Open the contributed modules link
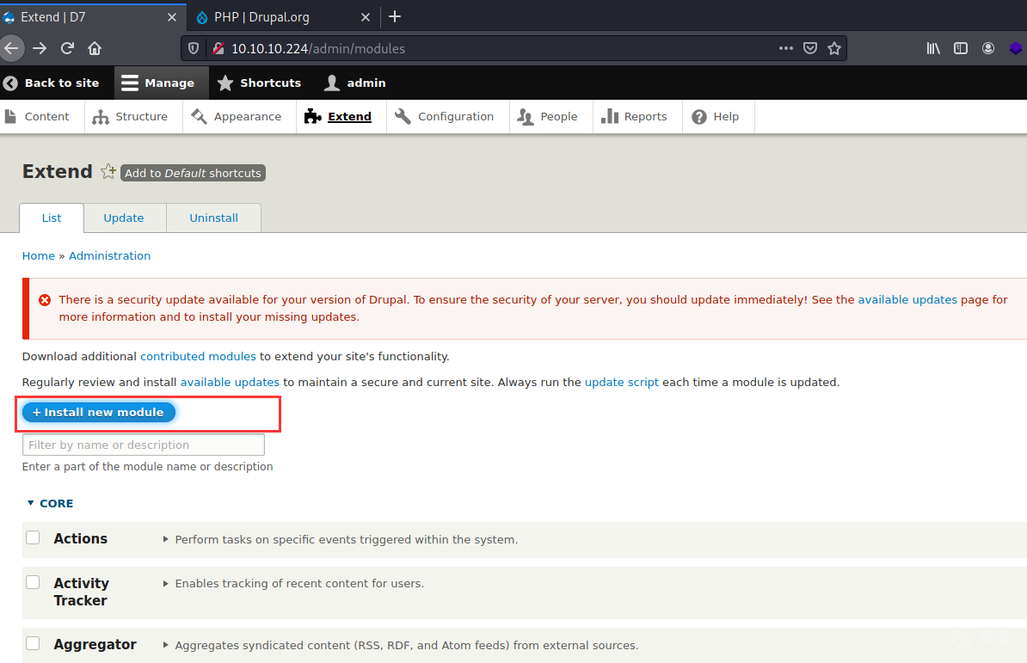 pos(198,357)
